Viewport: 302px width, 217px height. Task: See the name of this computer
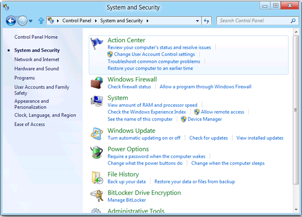tap(140, 119)
